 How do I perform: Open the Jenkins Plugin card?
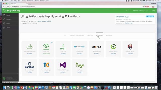pyautogui.click(x=130, y=49)
